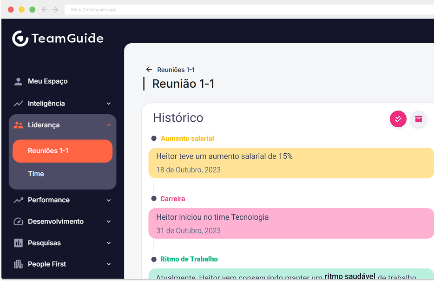Click the Meu Espaço person icon
Viewport: 434px width, 281px height.
18,81
